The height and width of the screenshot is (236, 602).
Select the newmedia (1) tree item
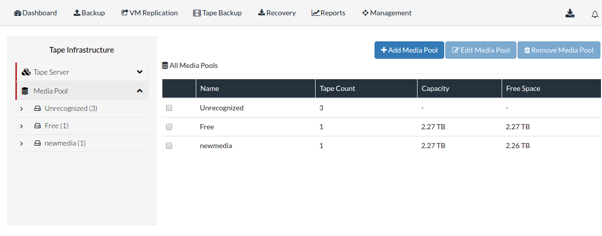[x=65, y=144]
